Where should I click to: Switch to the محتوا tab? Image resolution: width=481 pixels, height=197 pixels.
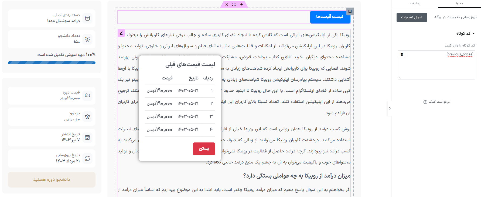pos(459,4)
